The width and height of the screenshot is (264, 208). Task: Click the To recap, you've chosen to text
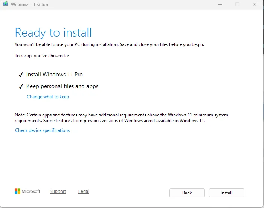coord(42,56)
